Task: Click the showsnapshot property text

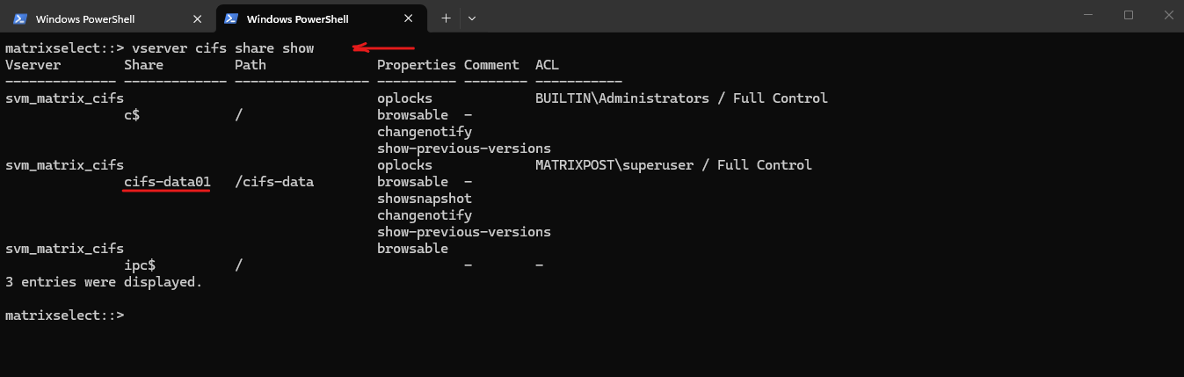Action: [x=425, y=199]
